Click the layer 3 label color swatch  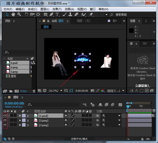coord(24,125)
